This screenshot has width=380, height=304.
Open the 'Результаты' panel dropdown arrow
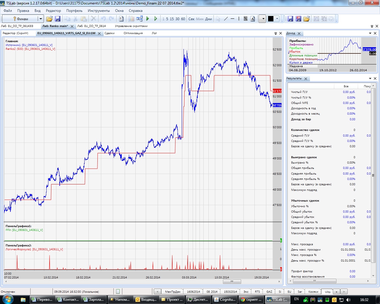pyautogui.click(x=370, y=78)
